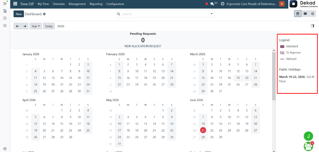Click the Public Holidays heading
319x152 pixels.
290,69
